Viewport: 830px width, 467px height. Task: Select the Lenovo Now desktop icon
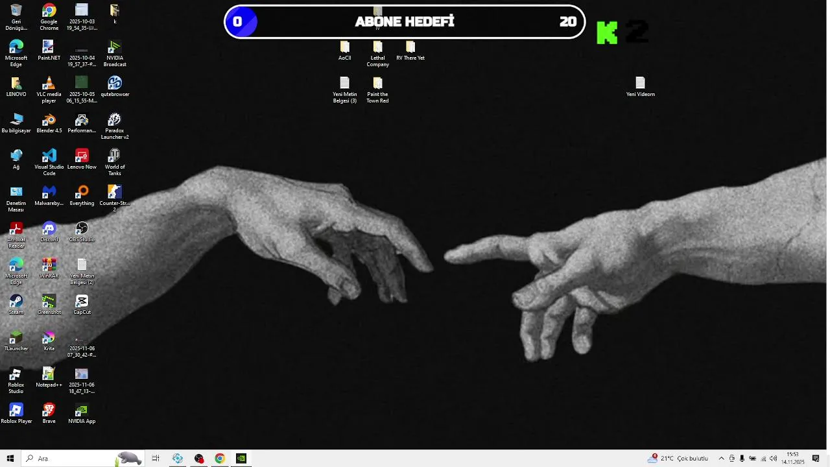(x=82, y=160)
